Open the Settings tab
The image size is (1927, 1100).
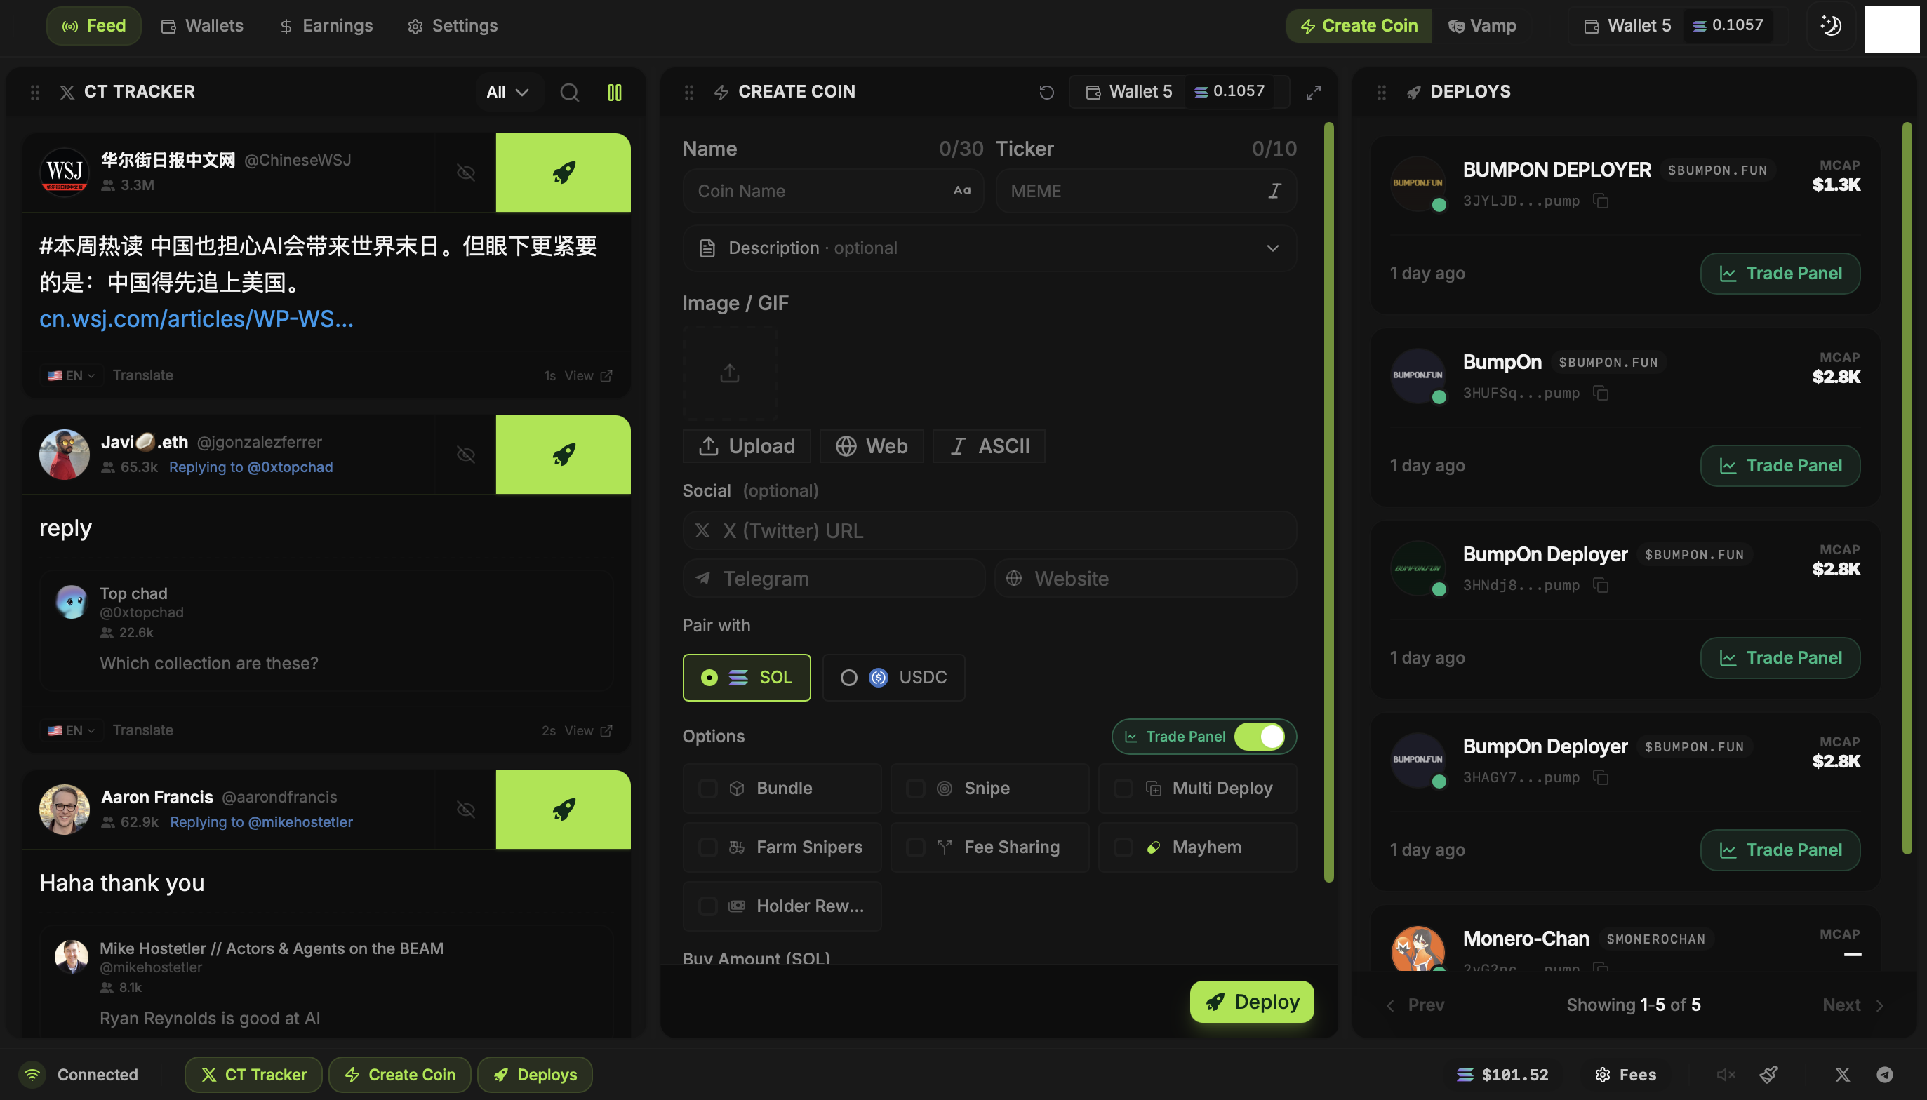point(453,26)
